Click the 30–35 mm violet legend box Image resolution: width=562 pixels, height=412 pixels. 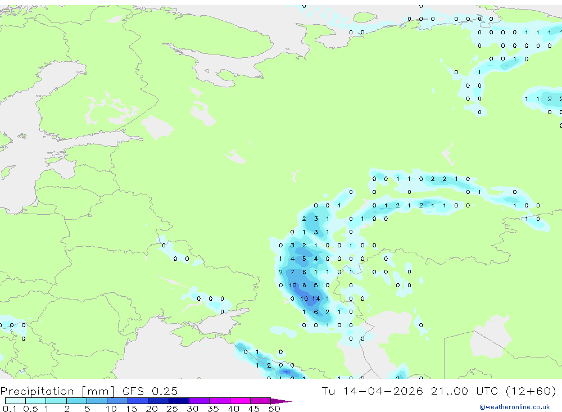(x=200, y=401)
